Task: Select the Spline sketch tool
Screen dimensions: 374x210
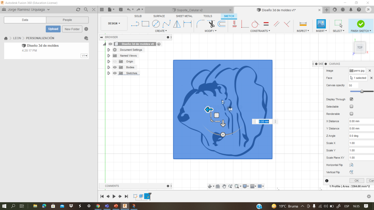Action: click(x=166, y=24)
